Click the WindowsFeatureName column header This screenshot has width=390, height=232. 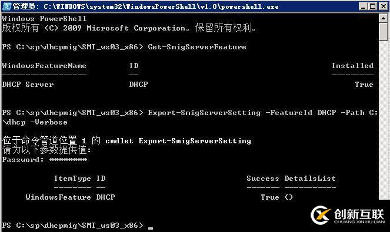pyautogui.click(x=44, y=66)
